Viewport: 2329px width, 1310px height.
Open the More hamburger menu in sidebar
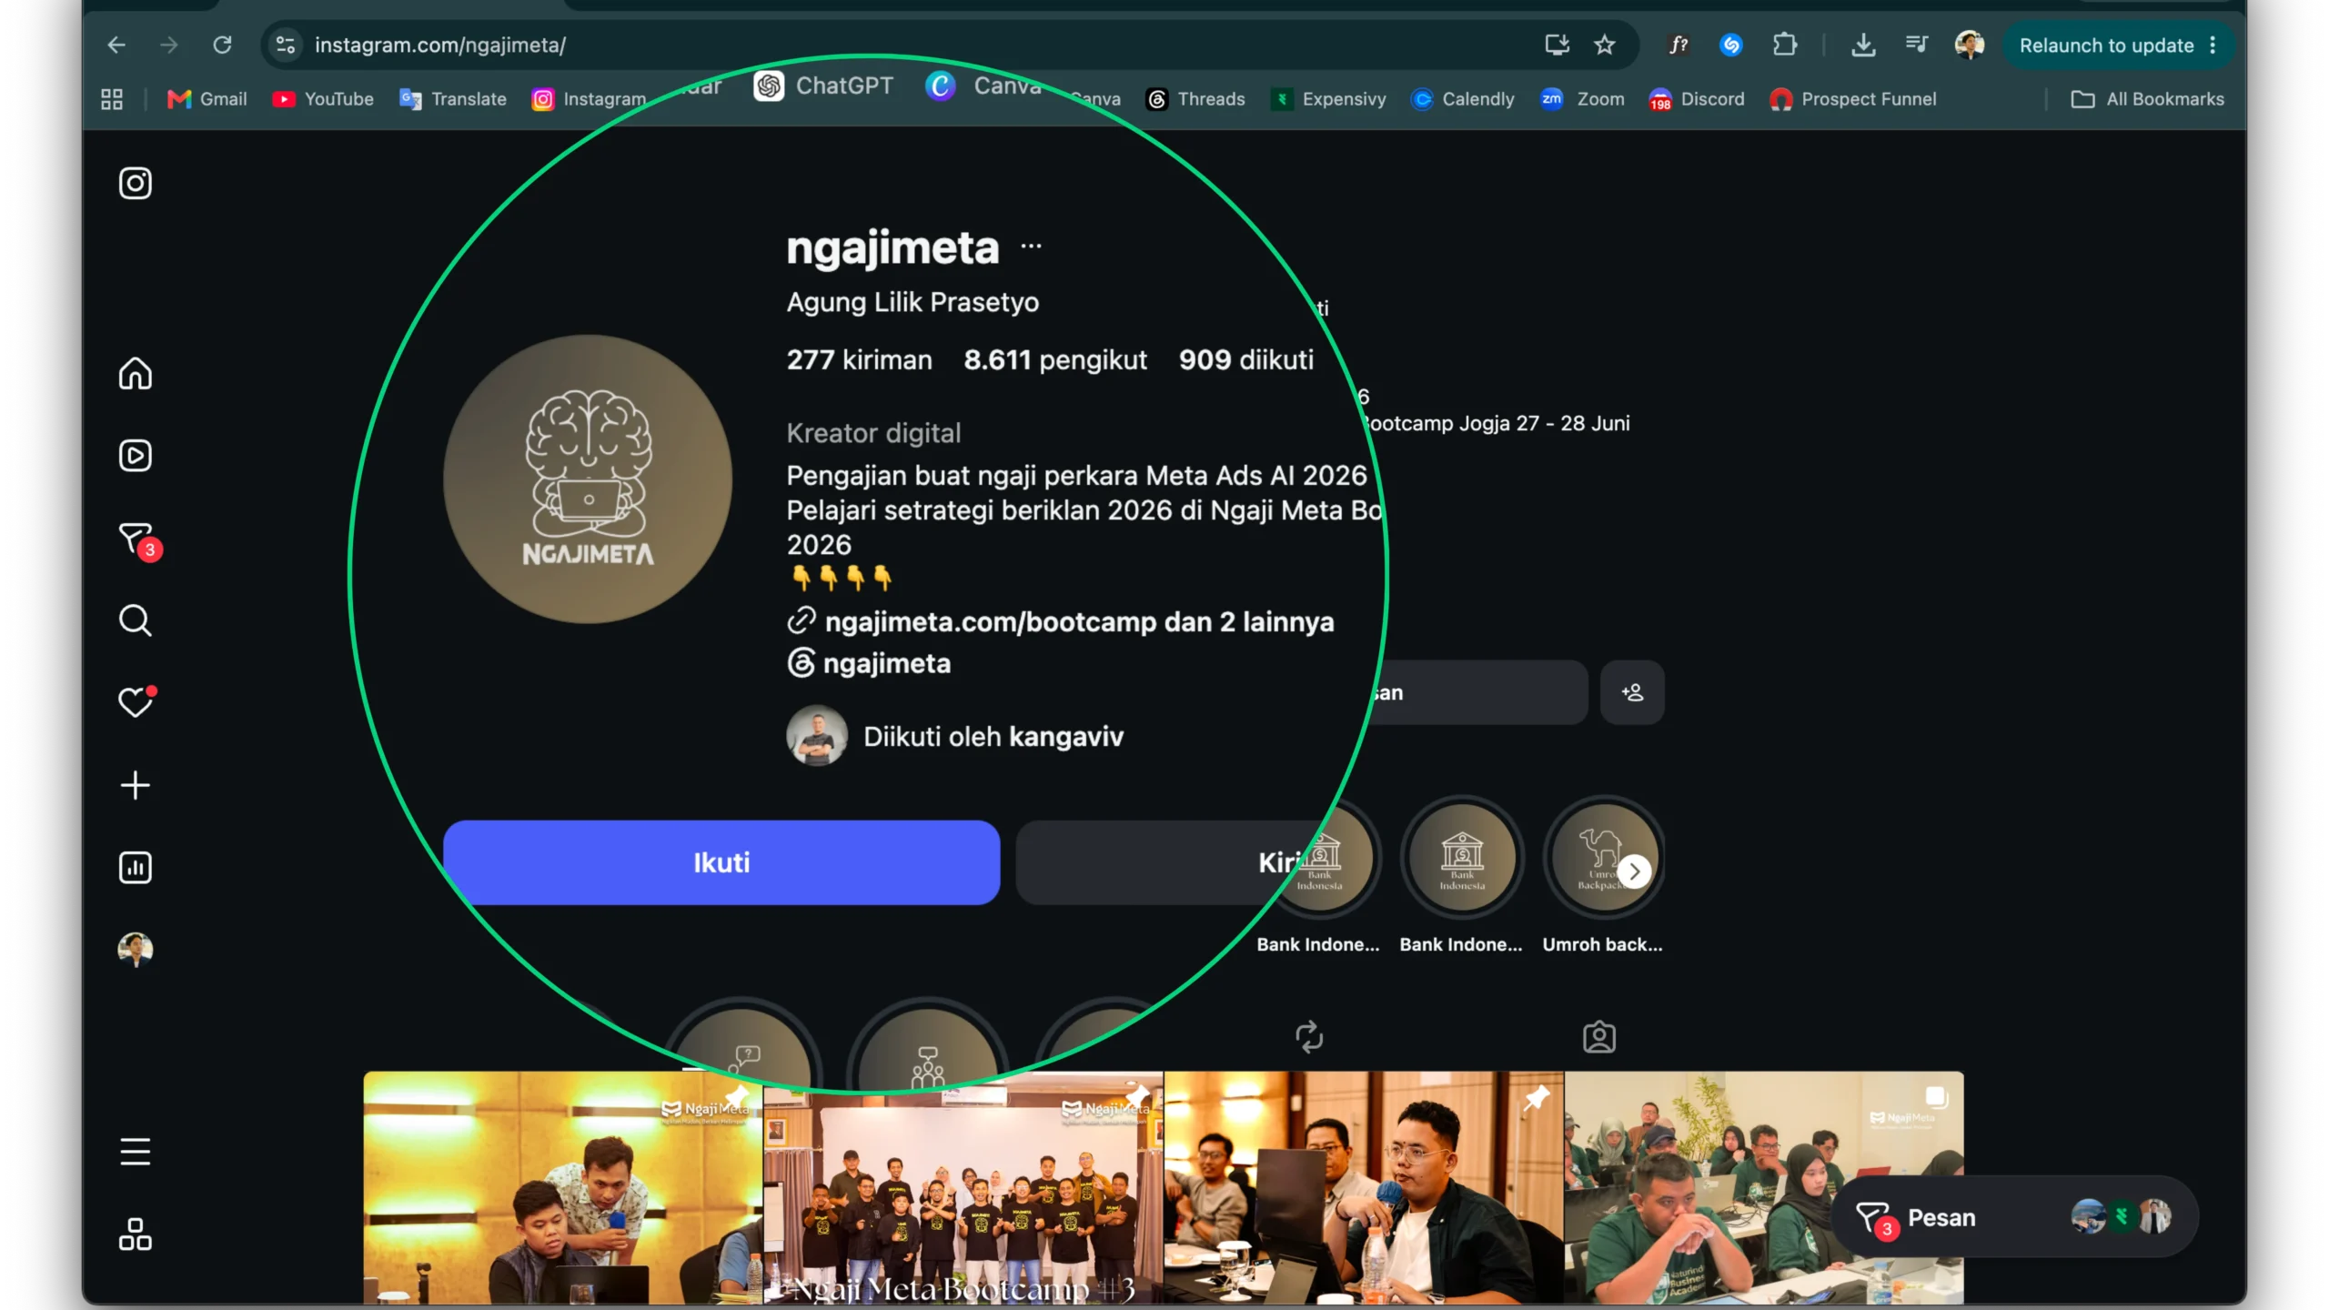tap(136, 1152)
